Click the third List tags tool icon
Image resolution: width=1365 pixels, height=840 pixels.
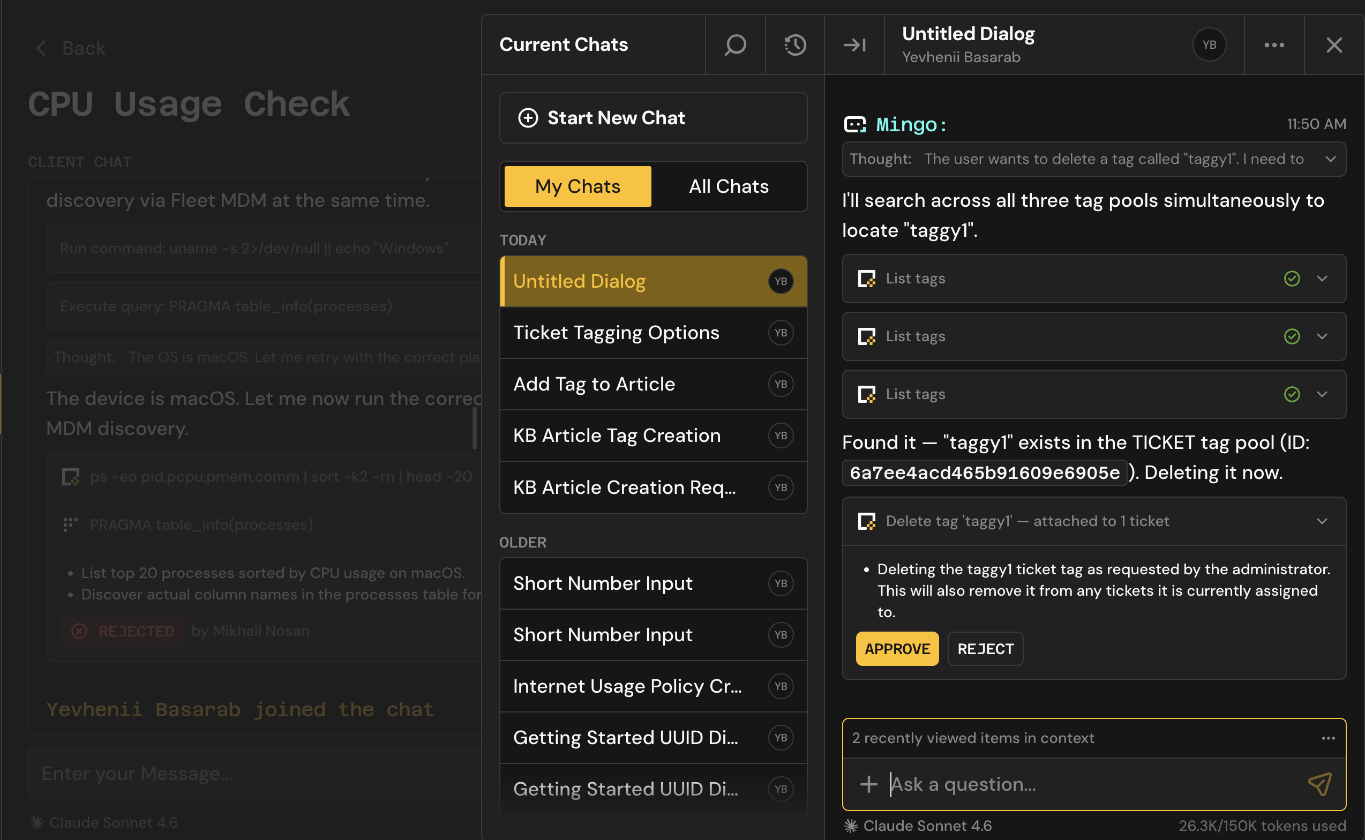866,394
